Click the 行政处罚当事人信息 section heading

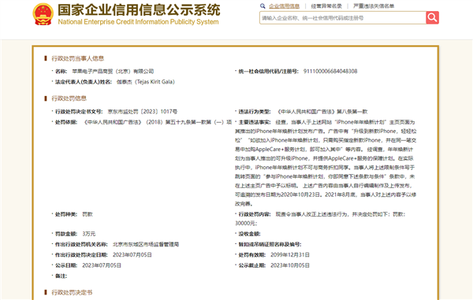click(78, 58)
